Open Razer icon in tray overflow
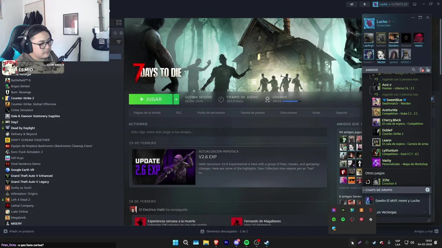442x248 pixels. point(334,219)
